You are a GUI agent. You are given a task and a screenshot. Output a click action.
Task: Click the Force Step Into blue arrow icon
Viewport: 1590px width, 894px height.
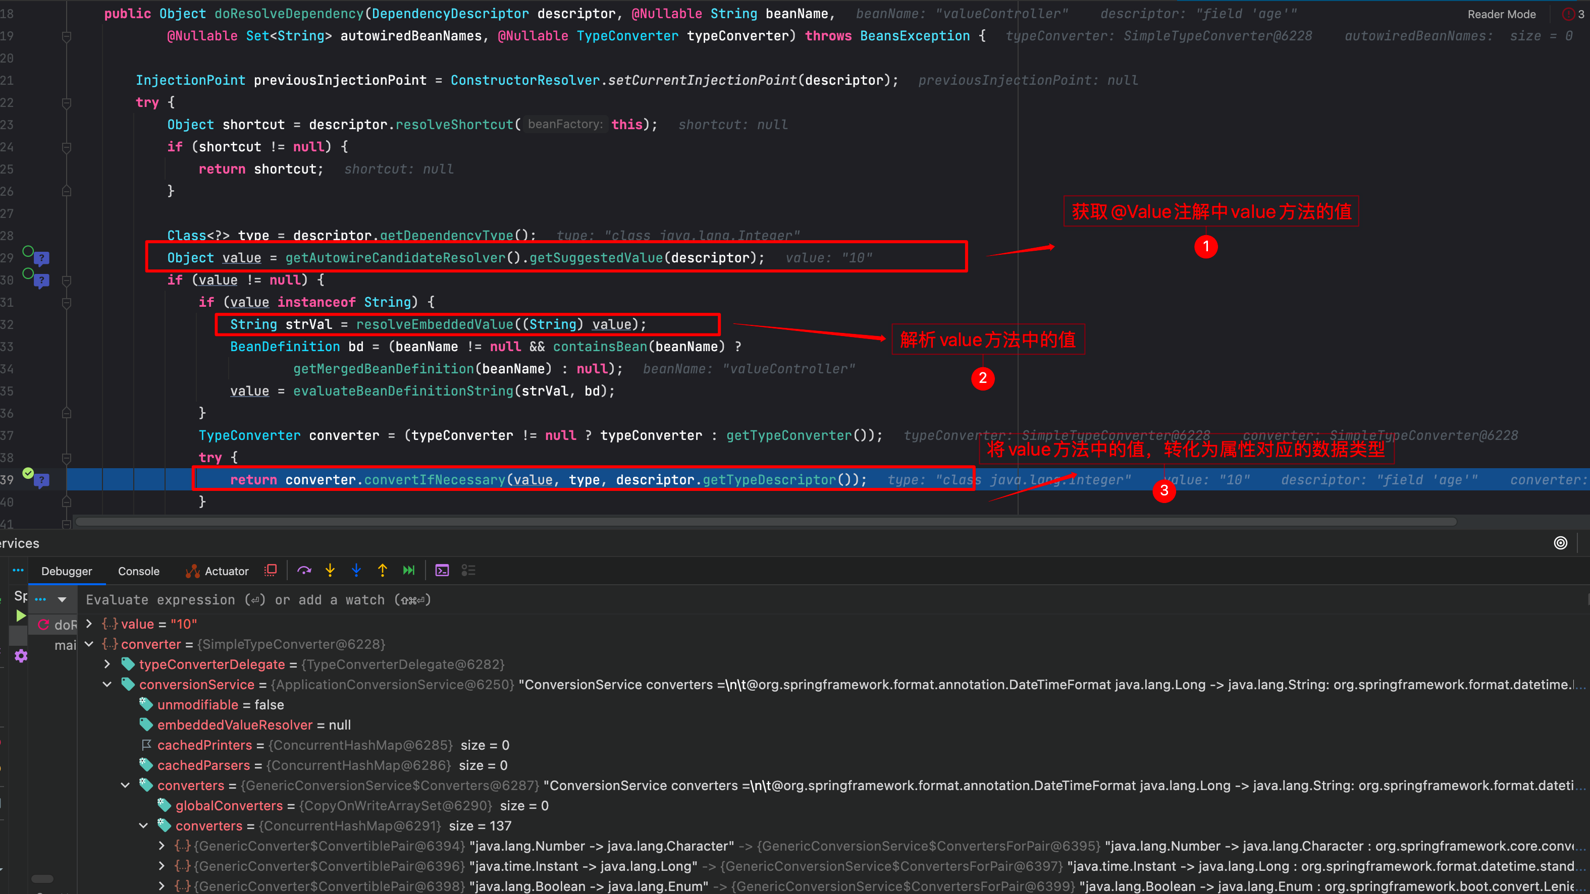point(357,570)
